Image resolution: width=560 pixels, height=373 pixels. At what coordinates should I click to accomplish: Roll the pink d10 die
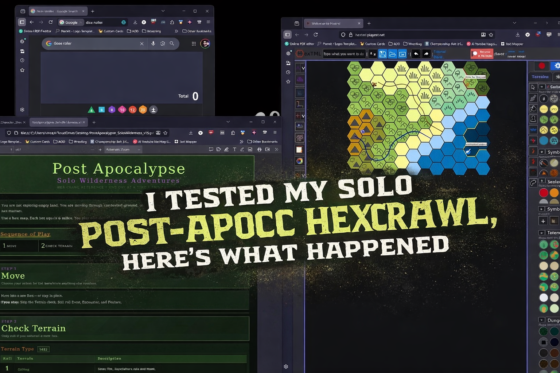pos(122,110)
